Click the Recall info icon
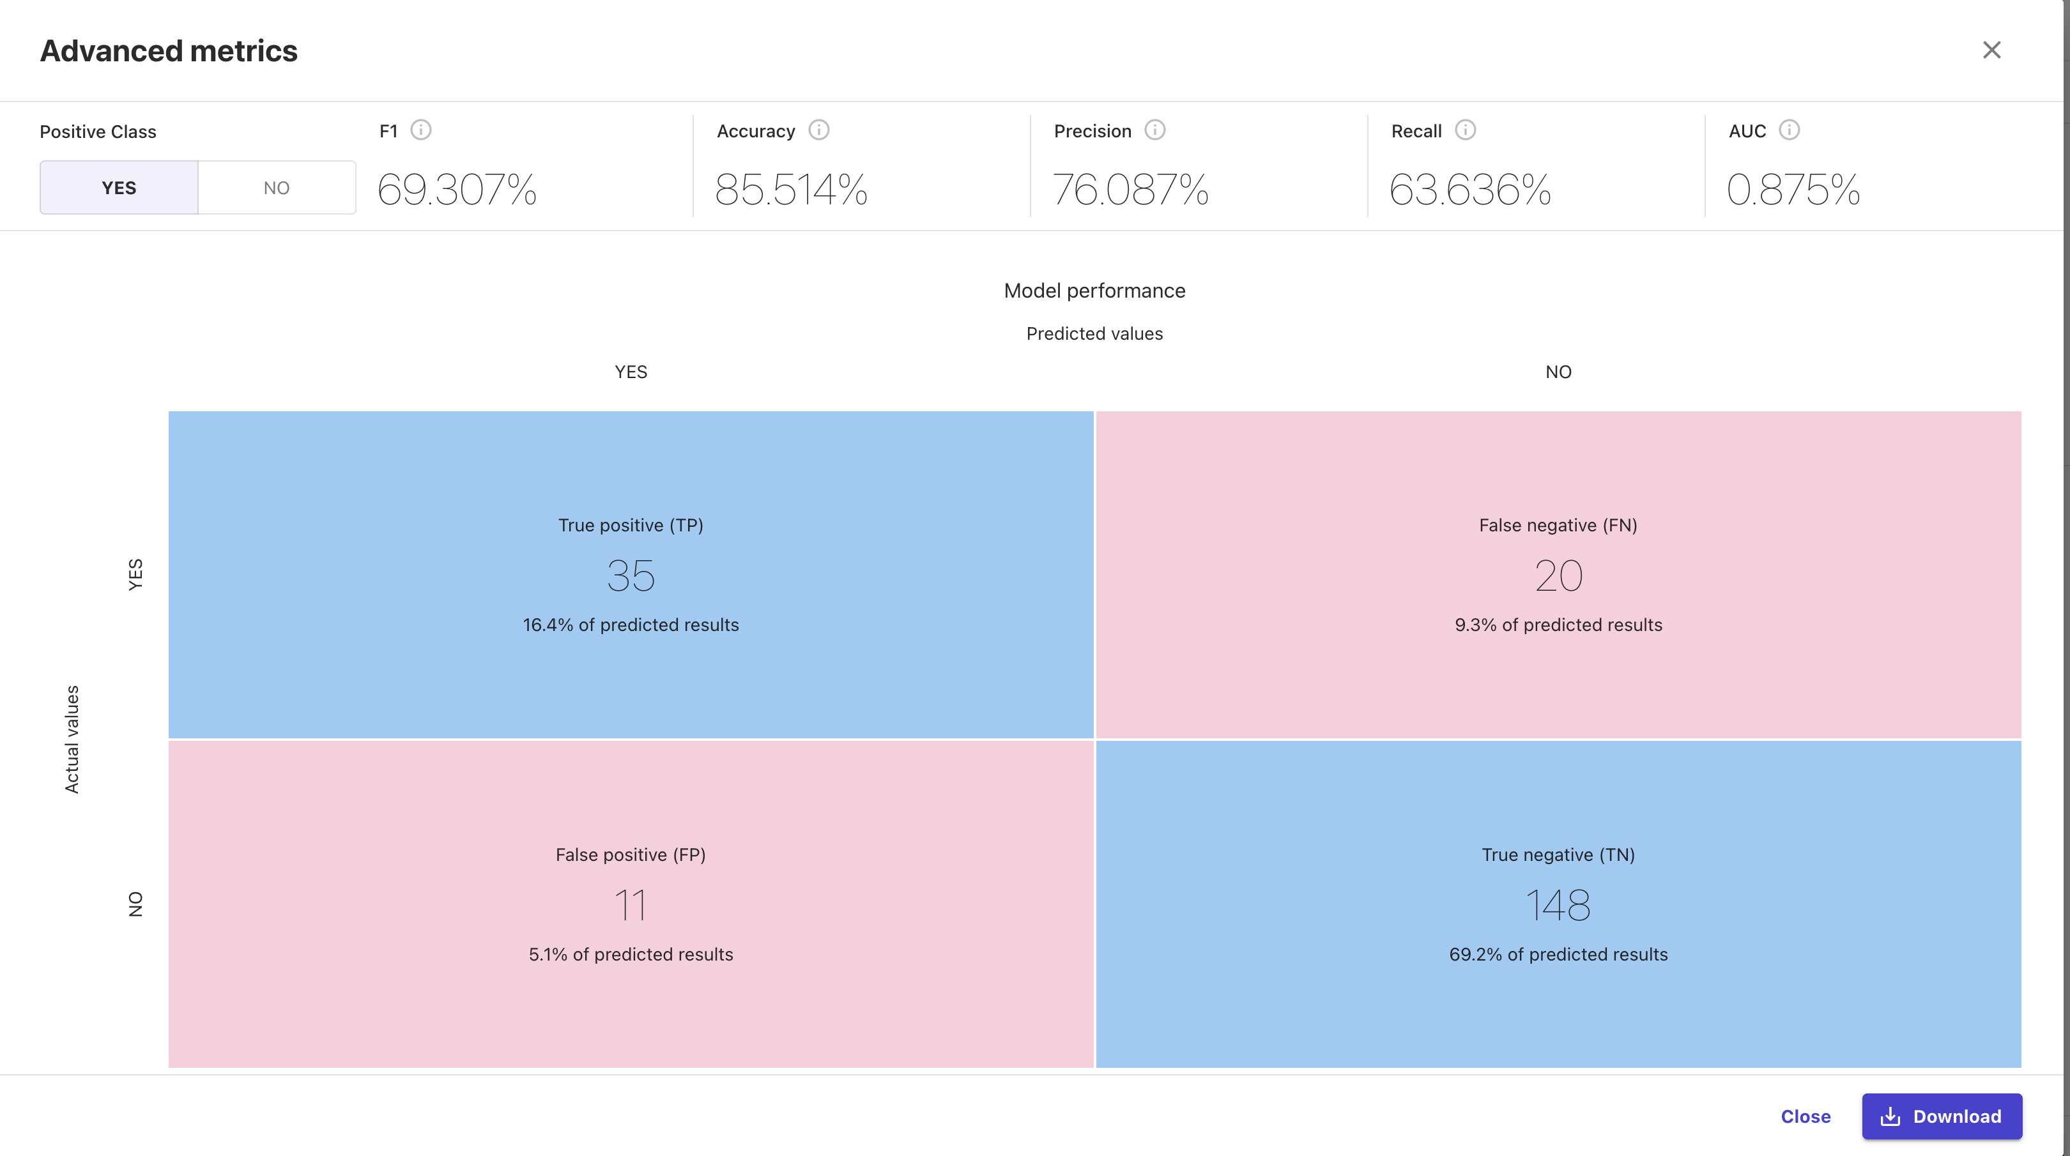The width and height of the screenshot is (2070, 1156). tap(1465, 130)
